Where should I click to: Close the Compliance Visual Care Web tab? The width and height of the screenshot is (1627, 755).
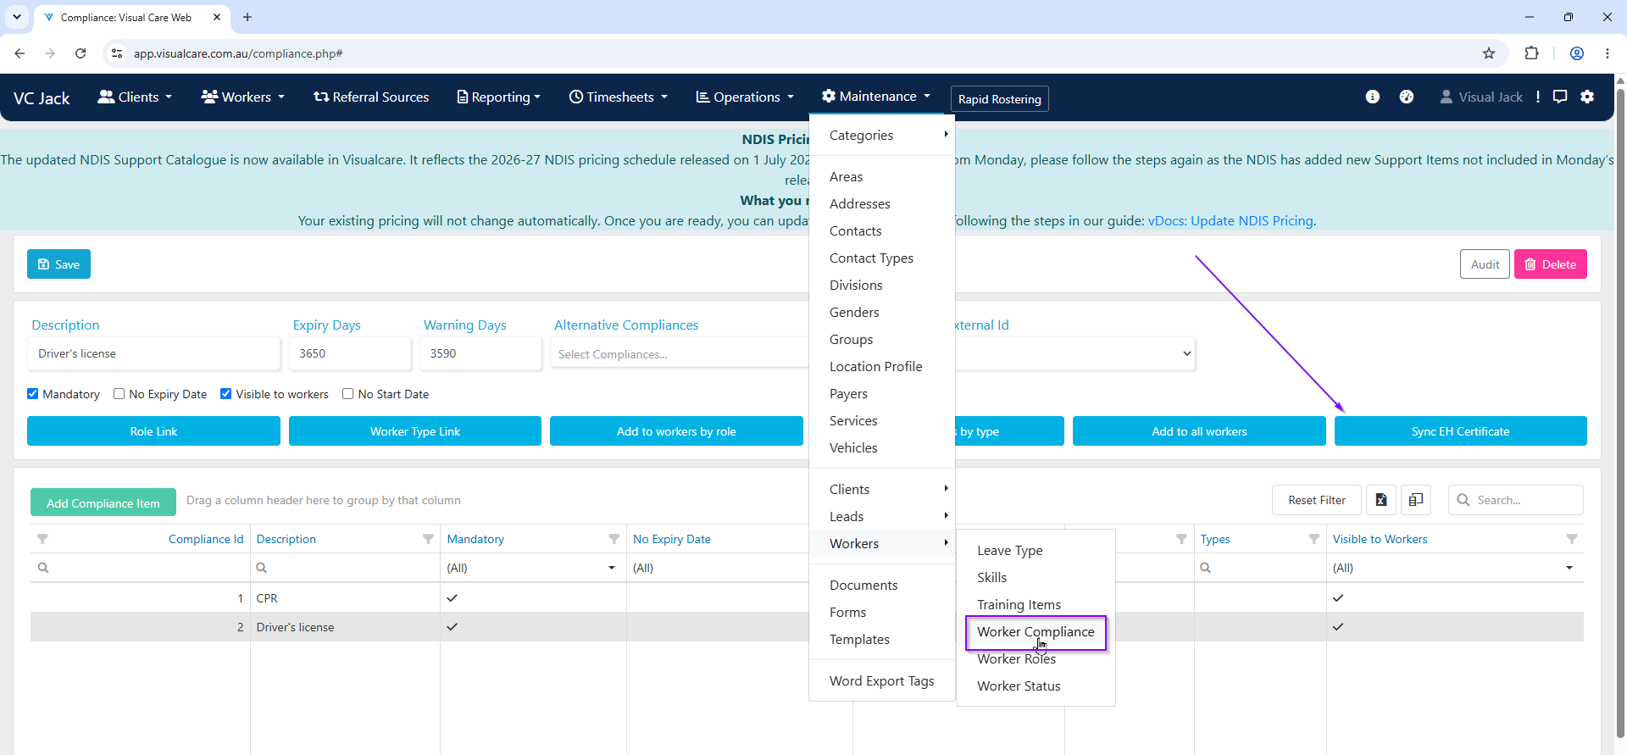pos(217,17)
